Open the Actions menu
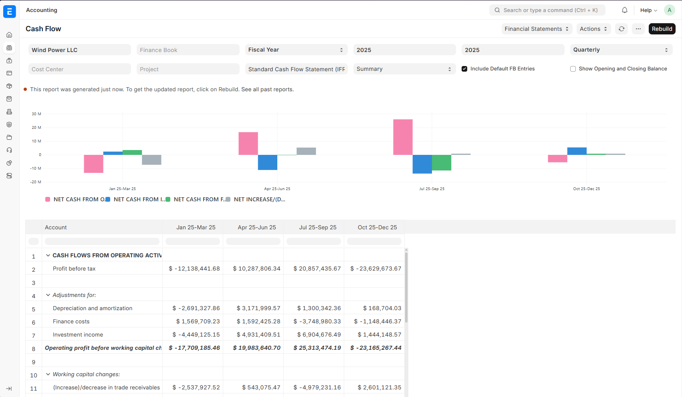682x397 pixels. [593, 29]
